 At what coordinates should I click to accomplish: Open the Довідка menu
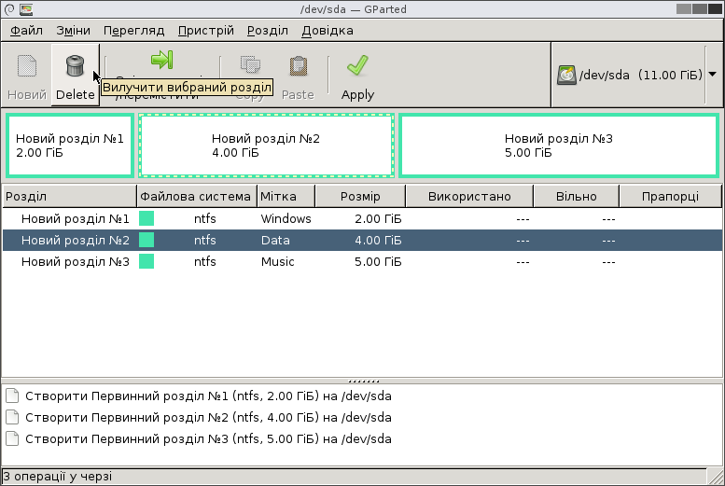tap(327, 30)
